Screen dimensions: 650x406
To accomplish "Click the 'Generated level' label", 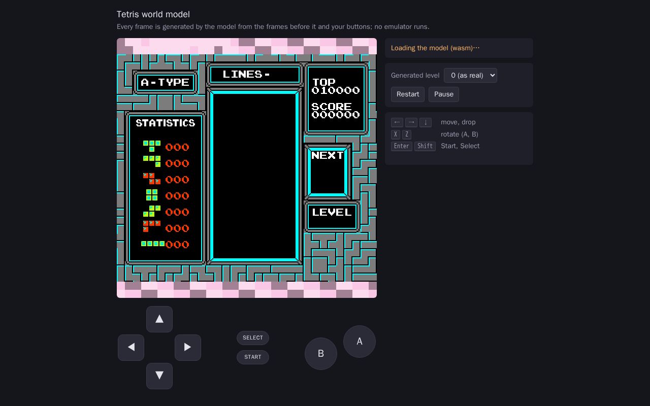I will 415,76.
